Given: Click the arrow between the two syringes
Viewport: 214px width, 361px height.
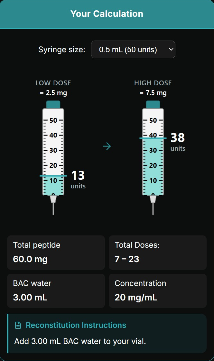Looking at the screenshot, I should [x=107, y=146].
